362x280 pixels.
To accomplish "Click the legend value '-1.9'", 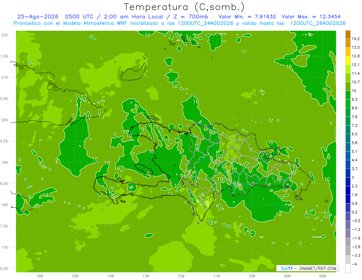I will tap(356, 238).
